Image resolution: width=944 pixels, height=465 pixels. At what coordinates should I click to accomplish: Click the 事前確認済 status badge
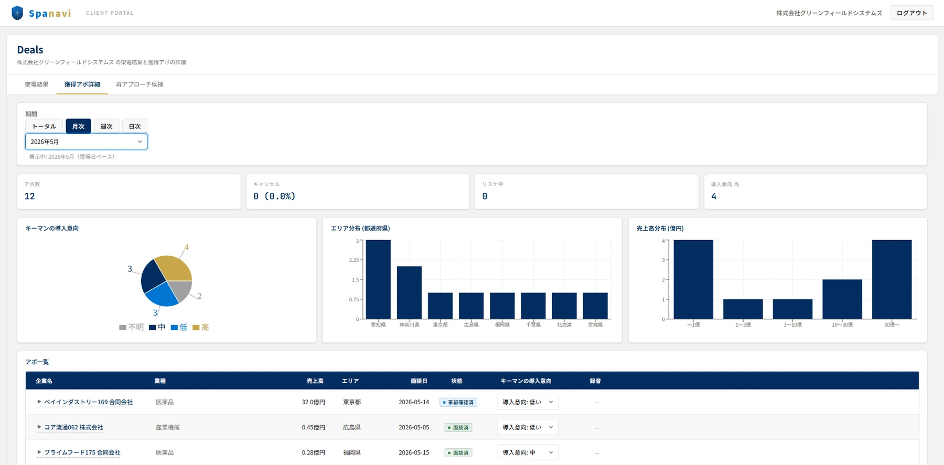tap(458, 402)
